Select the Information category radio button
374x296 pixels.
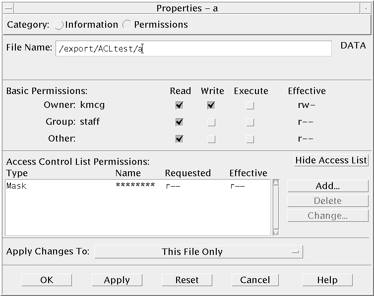click(x=59, y=25)
